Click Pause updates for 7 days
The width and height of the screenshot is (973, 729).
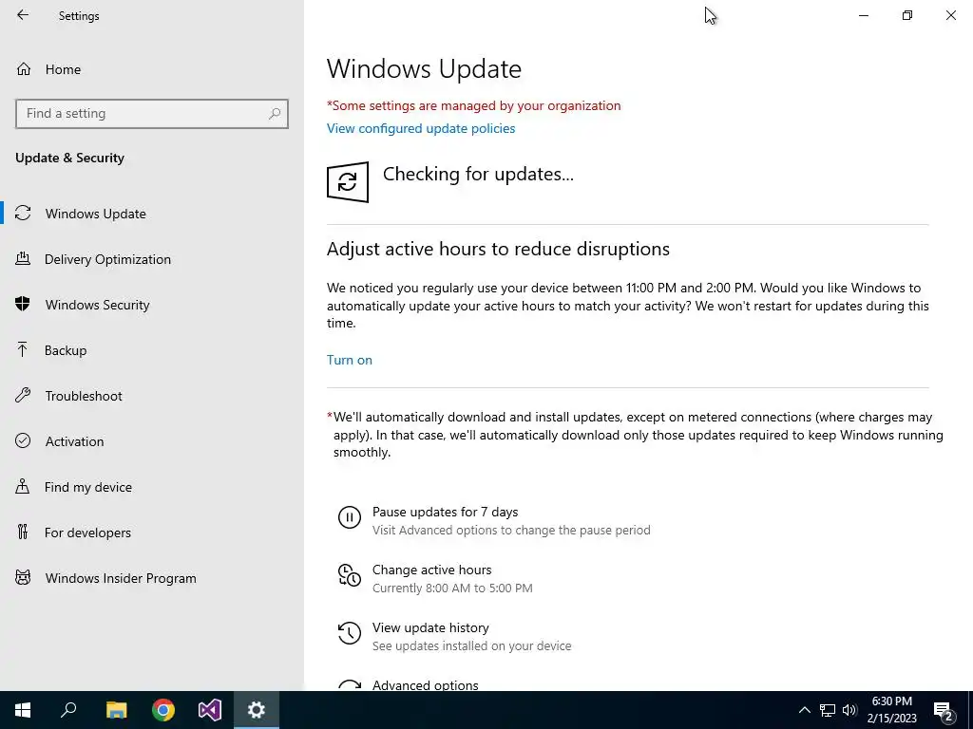pyautogui.click(x=445, y=512)
